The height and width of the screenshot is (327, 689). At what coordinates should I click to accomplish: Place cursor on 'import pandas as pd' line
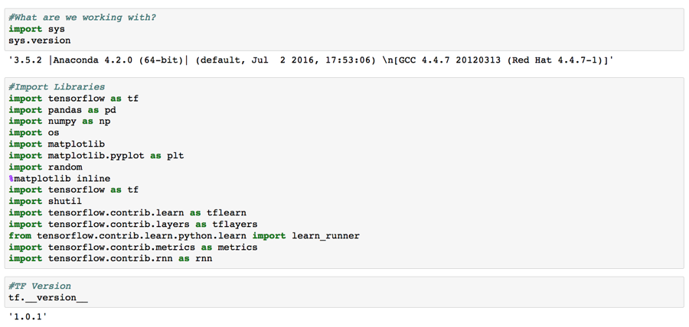point(62,110)
